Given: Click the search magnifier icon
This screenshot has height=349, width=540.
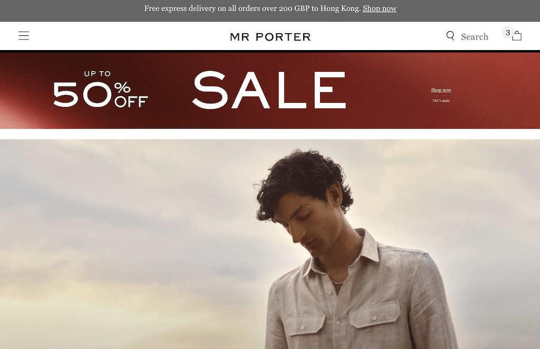Looking at the screenshot, I should [x=450, y=36].
